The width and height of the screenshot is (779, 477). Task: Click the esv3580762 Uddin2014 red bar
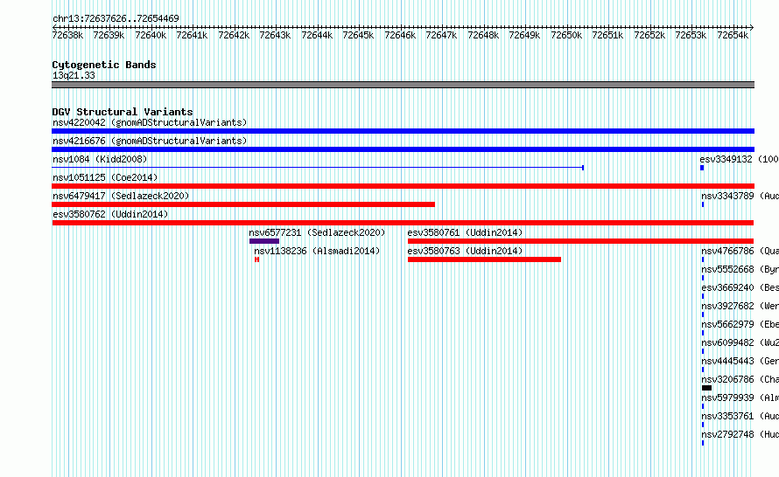click(x=403, y=223)
